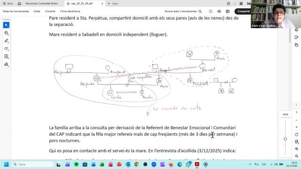The width and height of the screenshot is (301, 169).
Task: Show hidden system tray icons
Action: 250,164
